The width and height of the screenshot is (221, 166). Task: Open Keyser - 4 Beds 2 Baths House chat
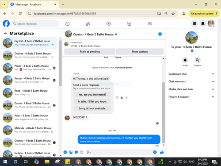tap(30, 80)
